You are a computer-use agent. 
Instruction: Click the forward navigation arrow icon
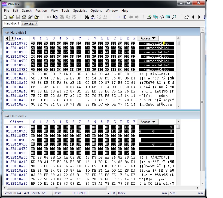[x=136, y=17]
